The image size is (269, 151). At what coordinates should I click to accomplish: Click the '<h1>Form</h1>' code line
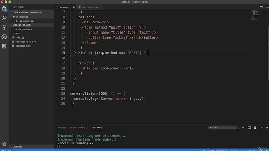pos(95,22)
